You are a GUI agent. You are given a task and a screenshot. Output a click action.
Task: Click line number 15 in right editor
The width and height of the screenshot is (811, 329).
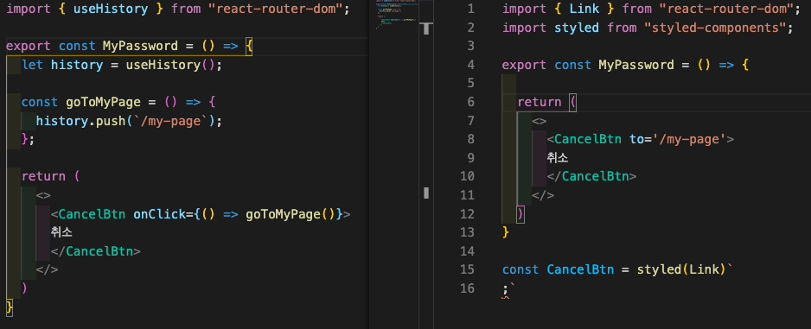467,269
